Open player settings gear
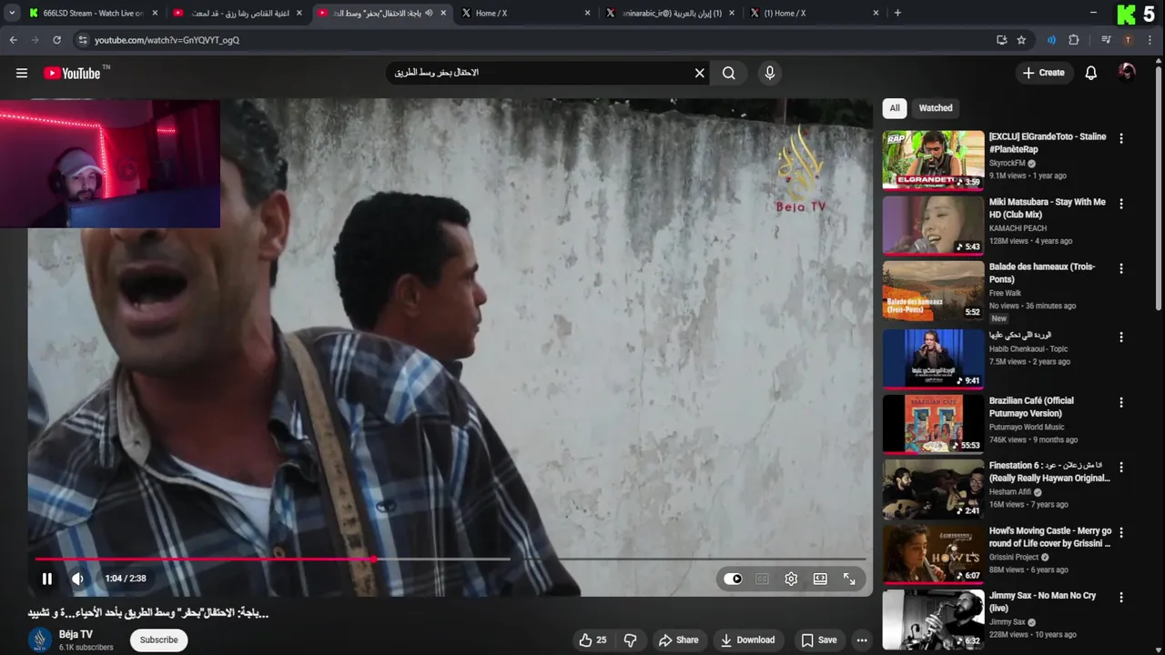The image size is (1165, 655). click(x=791, y=579)
